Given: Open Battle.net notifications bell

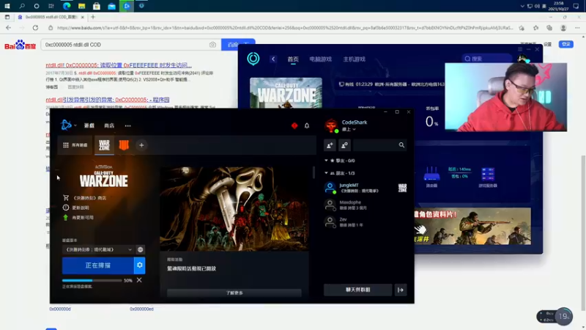Looking at the screenshot, I should 307,125.
